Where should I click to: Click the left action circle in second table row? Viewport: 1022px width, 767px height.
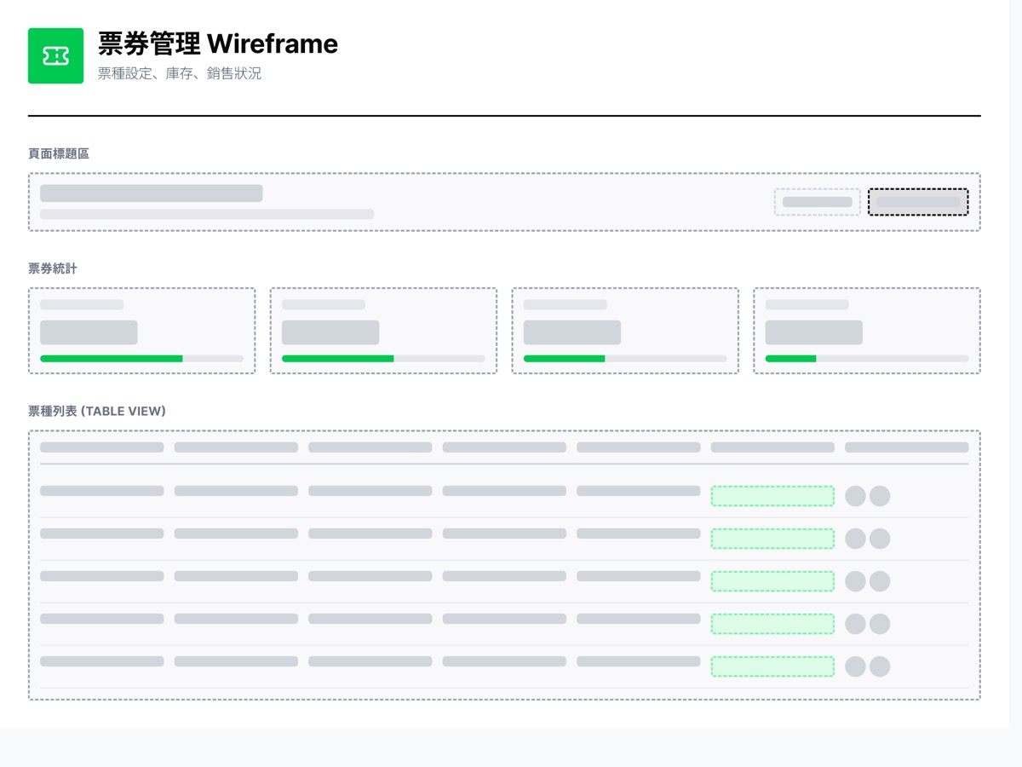[x=855, y=539]
